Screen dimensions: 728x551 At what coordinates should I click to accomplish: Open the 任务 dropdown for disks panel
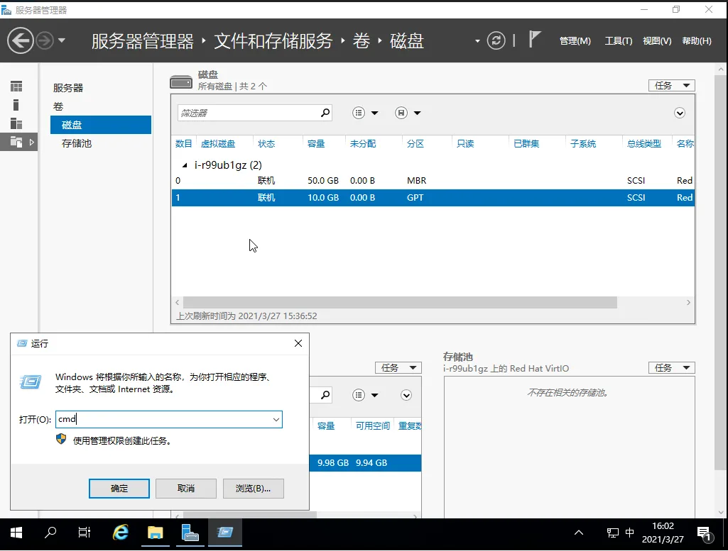tap(671, 86)
